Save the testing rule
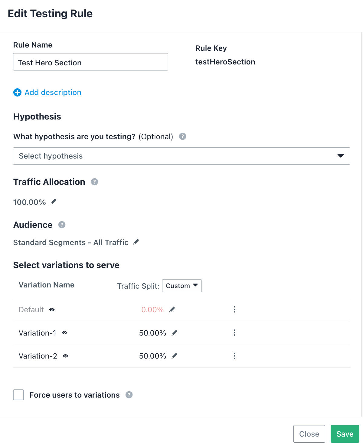Screen dimensions: 363x446 (345, 434)
